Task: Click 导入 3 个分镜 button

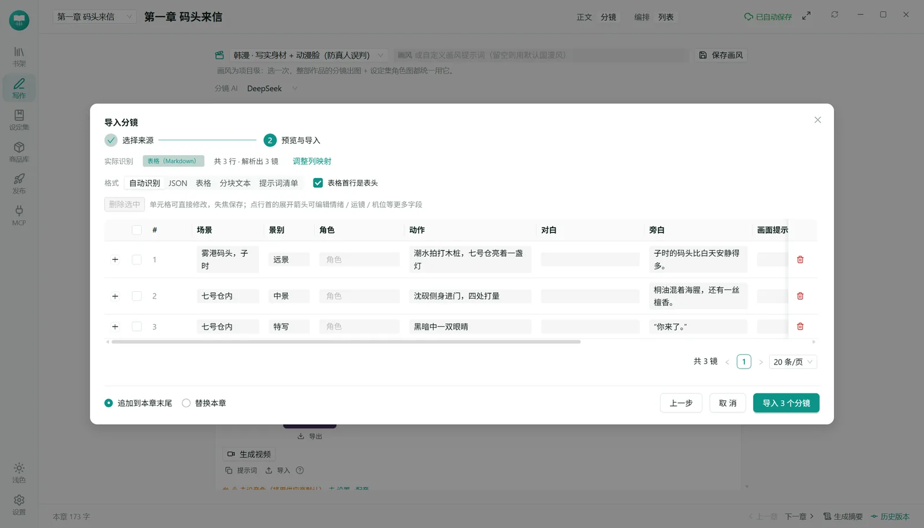Action: coord(786,403)
